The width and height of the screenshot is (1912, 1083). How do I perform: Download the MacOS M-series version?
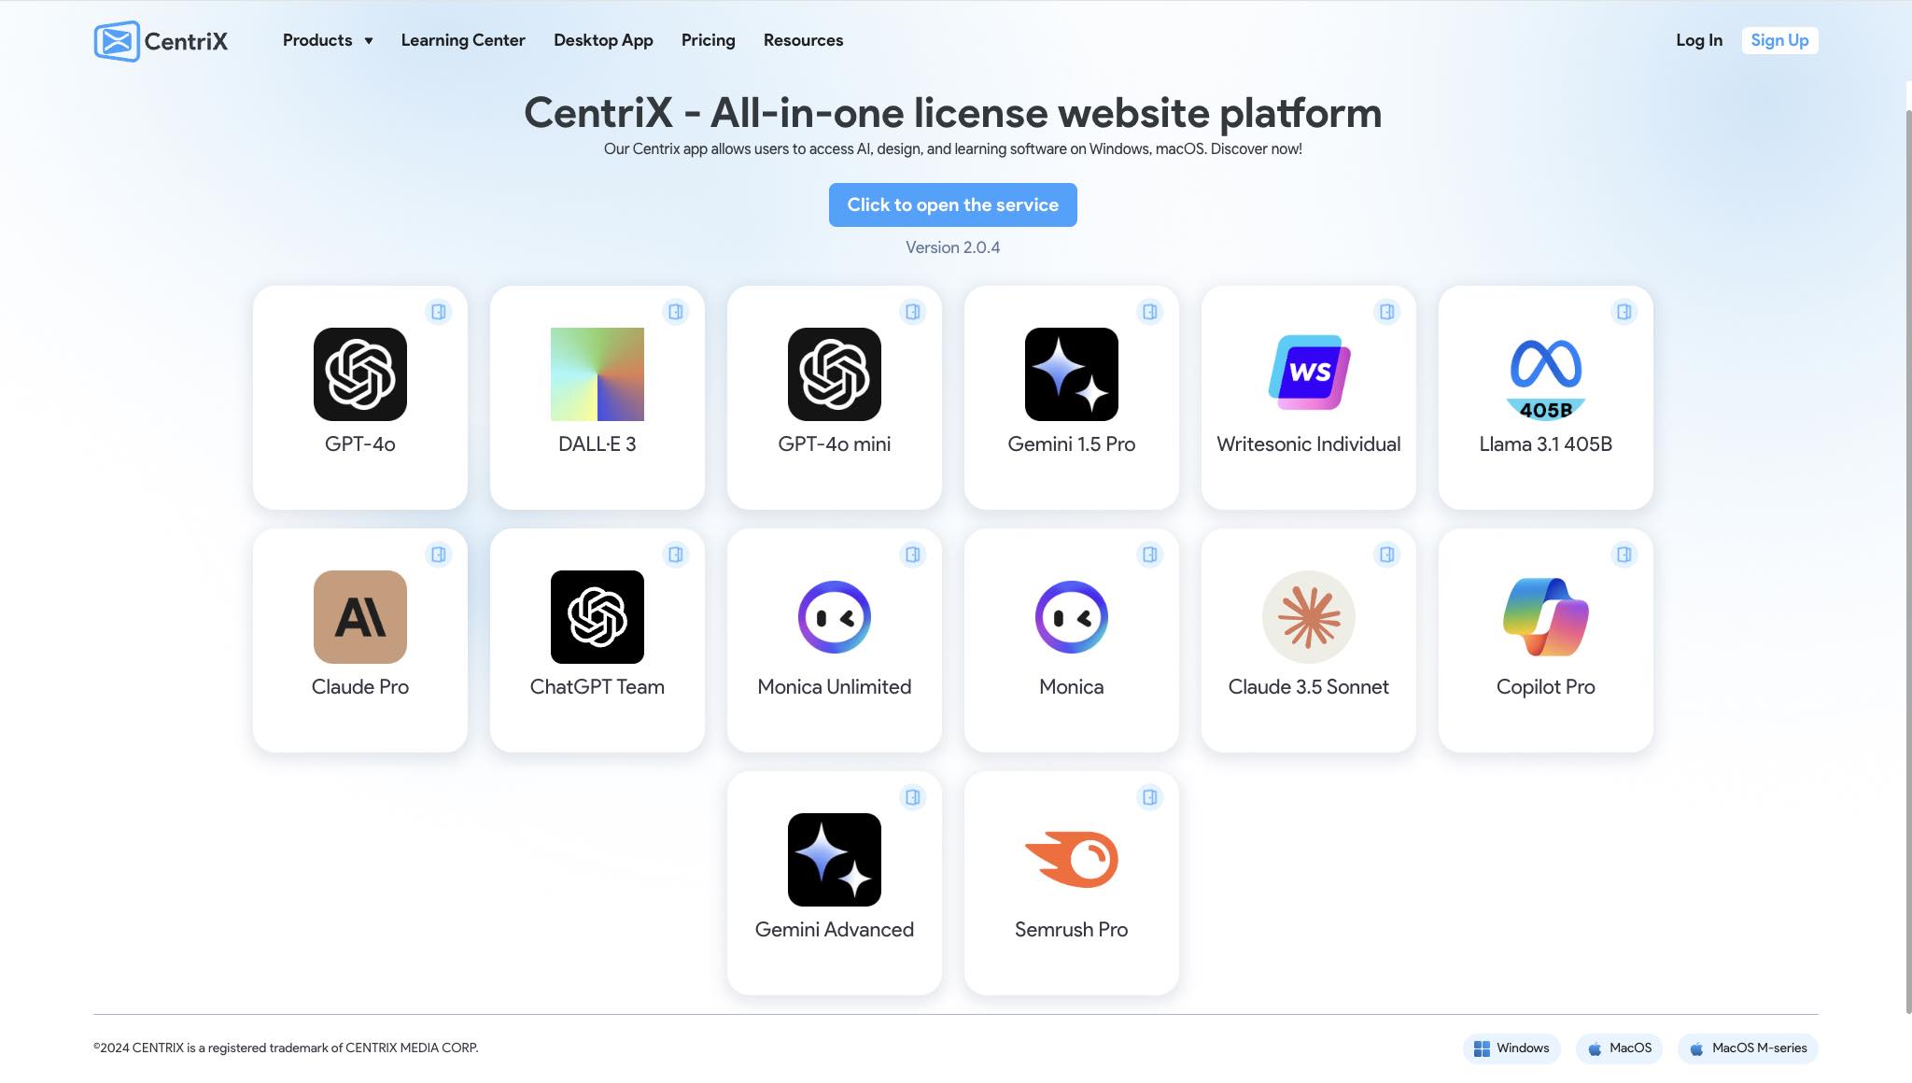[1747, 1048]
